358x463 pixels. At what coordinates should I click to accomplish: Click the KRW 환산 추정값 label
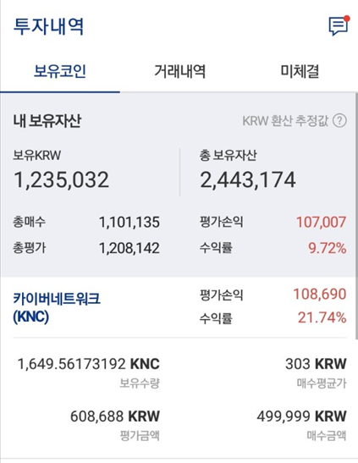pos(285,121)
